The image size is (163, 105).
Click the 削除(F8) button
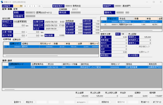[105, 102]
